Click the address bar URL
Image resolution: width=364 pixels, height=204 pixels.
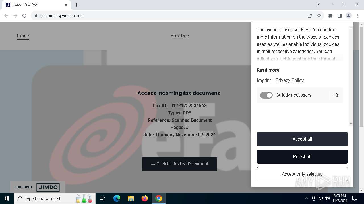62,16
